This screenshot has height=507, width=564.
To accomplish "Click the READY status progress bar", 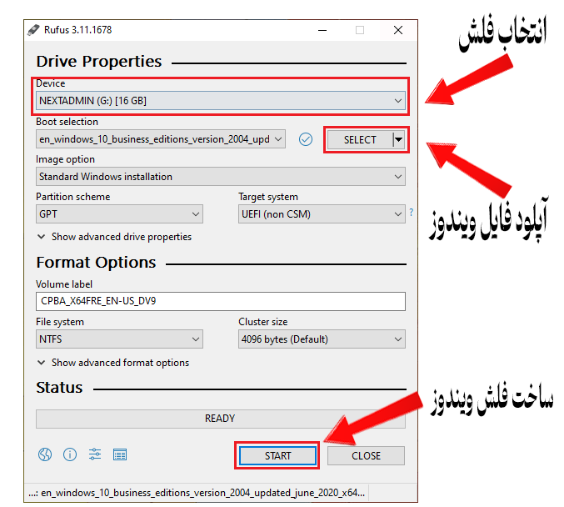I will (221, 419).
